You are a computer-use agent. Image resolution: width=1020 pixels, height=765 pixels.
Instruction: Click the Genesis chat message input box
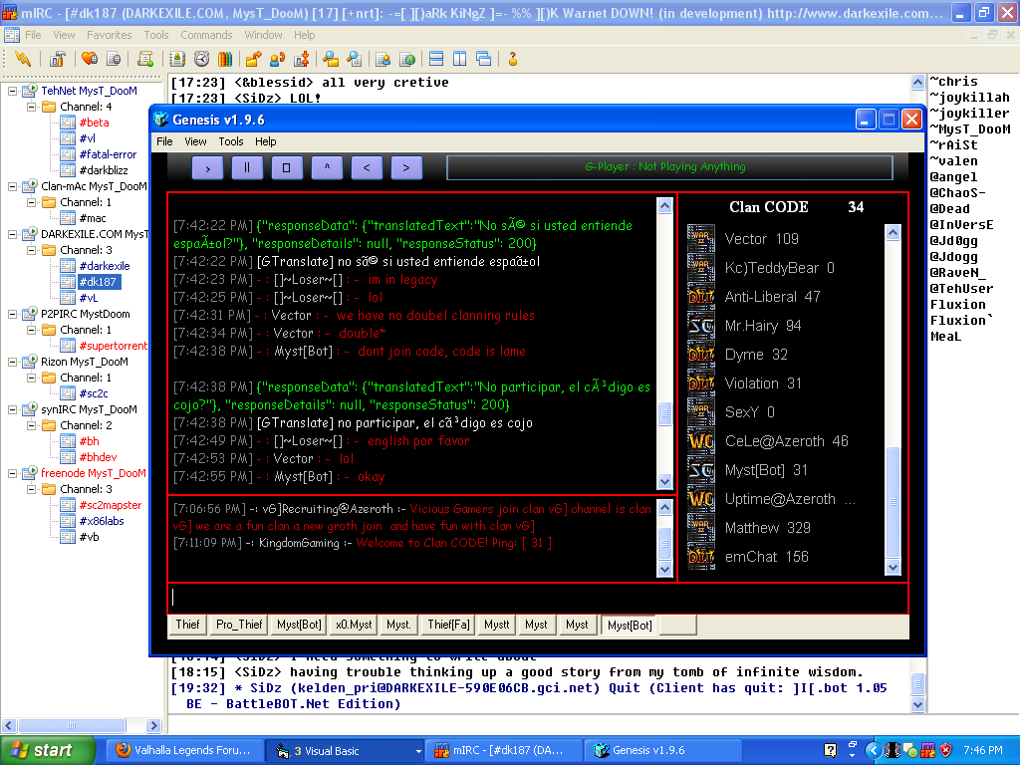pyautogui.click(x=538, y=598)
